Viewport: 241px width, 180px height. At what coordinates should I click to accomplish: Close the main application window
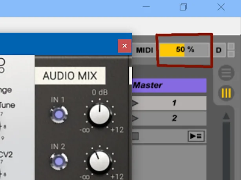coord(221,7)
